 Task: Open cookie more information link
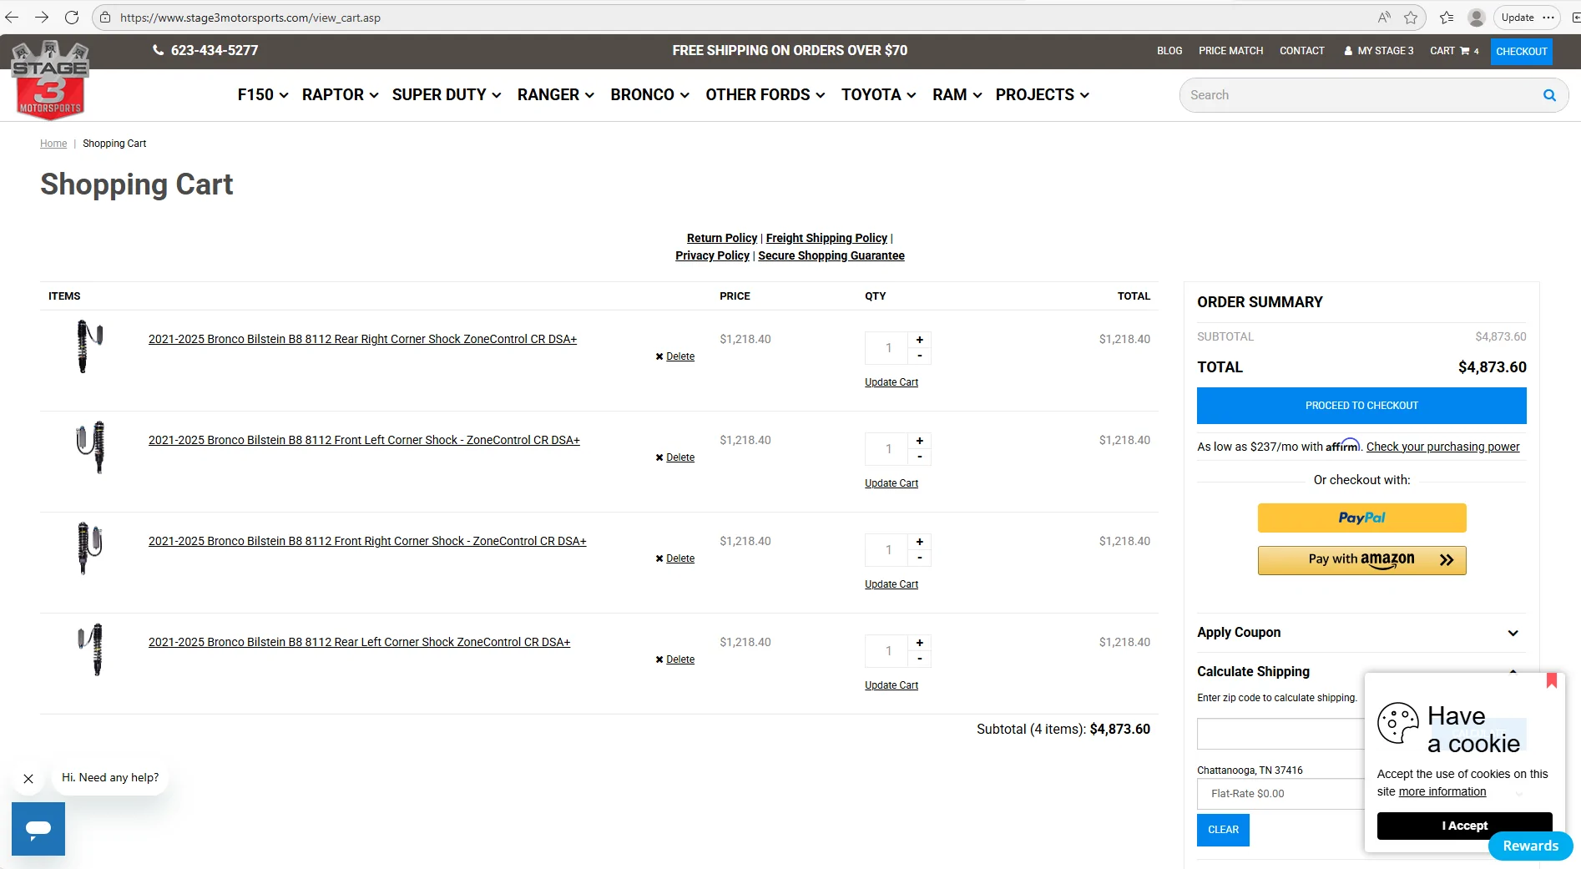(x=1442, y=792)
